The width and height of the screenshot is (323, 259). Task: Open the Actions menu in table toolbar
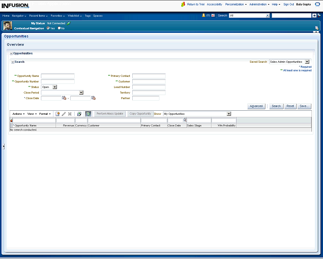tap(18, 114)
